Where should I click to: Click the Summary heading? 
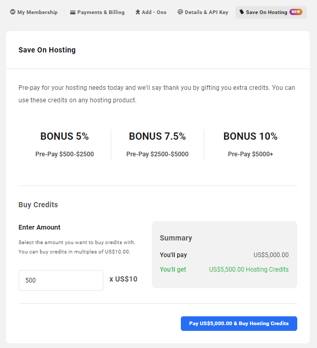(176, 238)
